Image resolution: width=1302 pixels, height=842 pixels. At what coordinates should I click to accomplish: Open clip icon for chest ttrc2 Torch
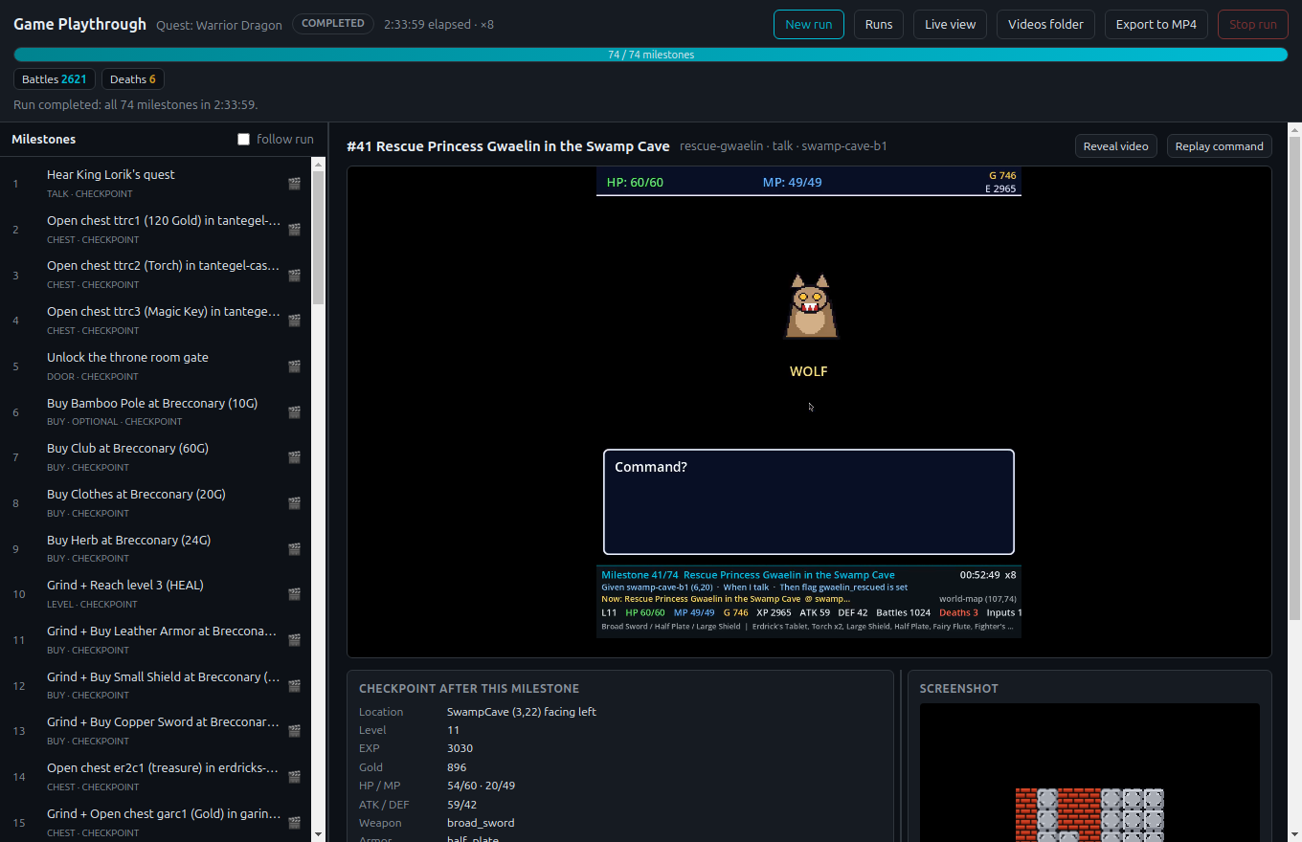294,275
